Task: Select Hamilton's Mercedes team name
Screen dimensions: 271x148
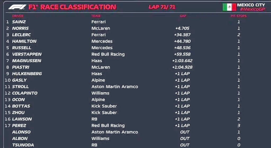Action: click(x=102, y=41)
